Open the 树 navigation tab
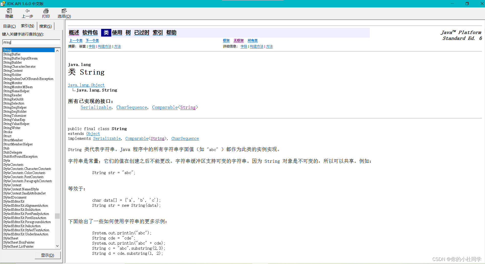This screenshot has width=485, height=264. pos(128,32)
